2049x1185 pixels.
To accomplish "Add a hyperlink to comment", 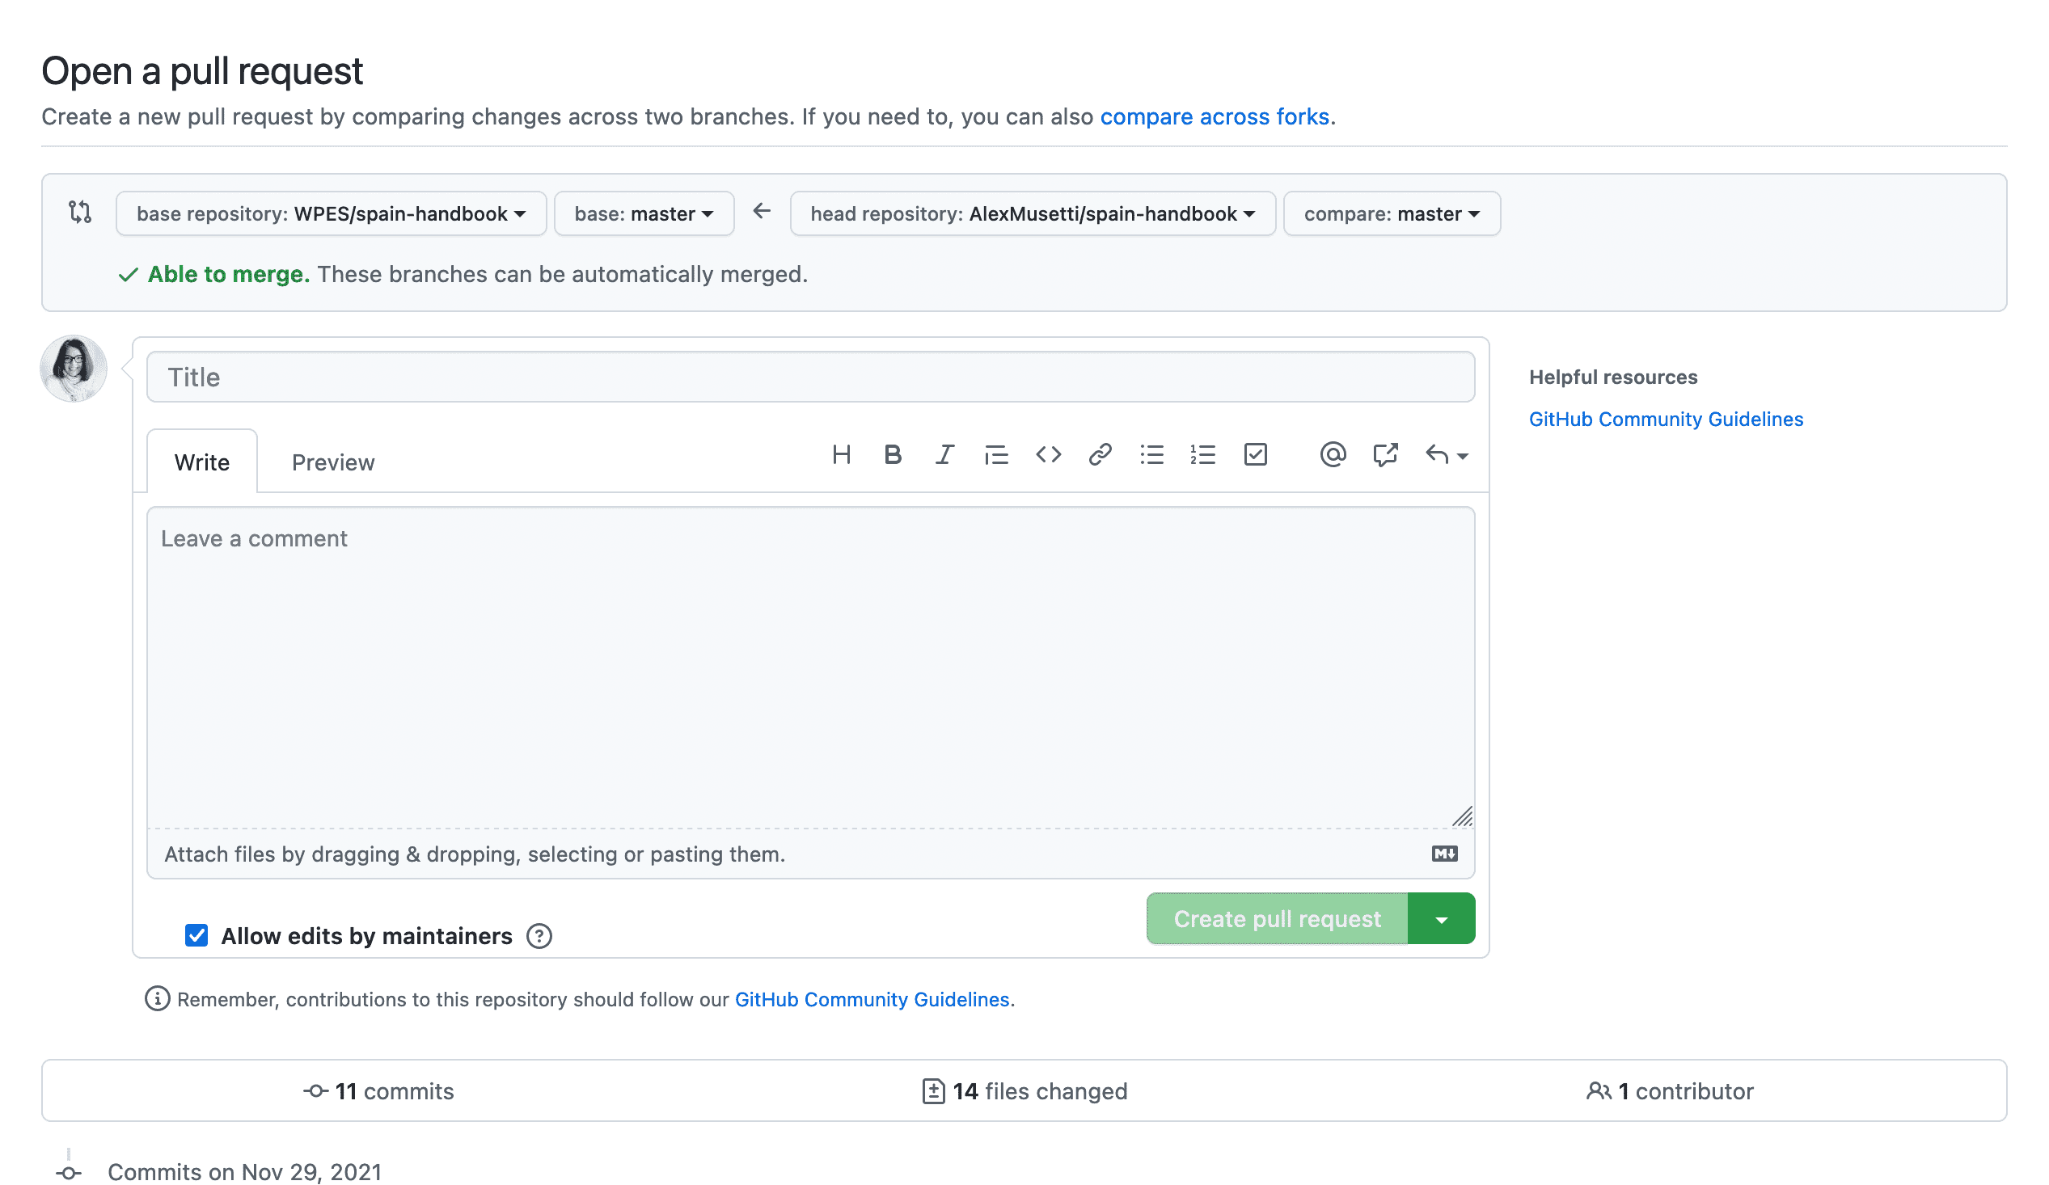I will coord(1101,454).
